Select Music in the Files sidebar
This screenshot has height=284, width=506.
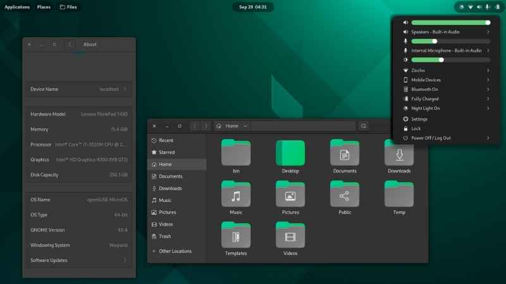177,200
